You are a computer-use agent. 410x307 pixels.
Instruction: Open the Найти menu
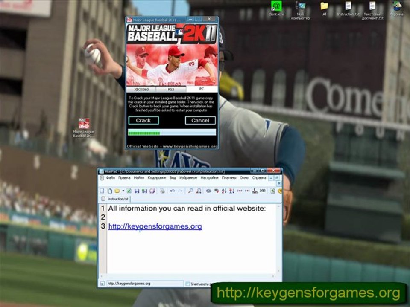139,177
